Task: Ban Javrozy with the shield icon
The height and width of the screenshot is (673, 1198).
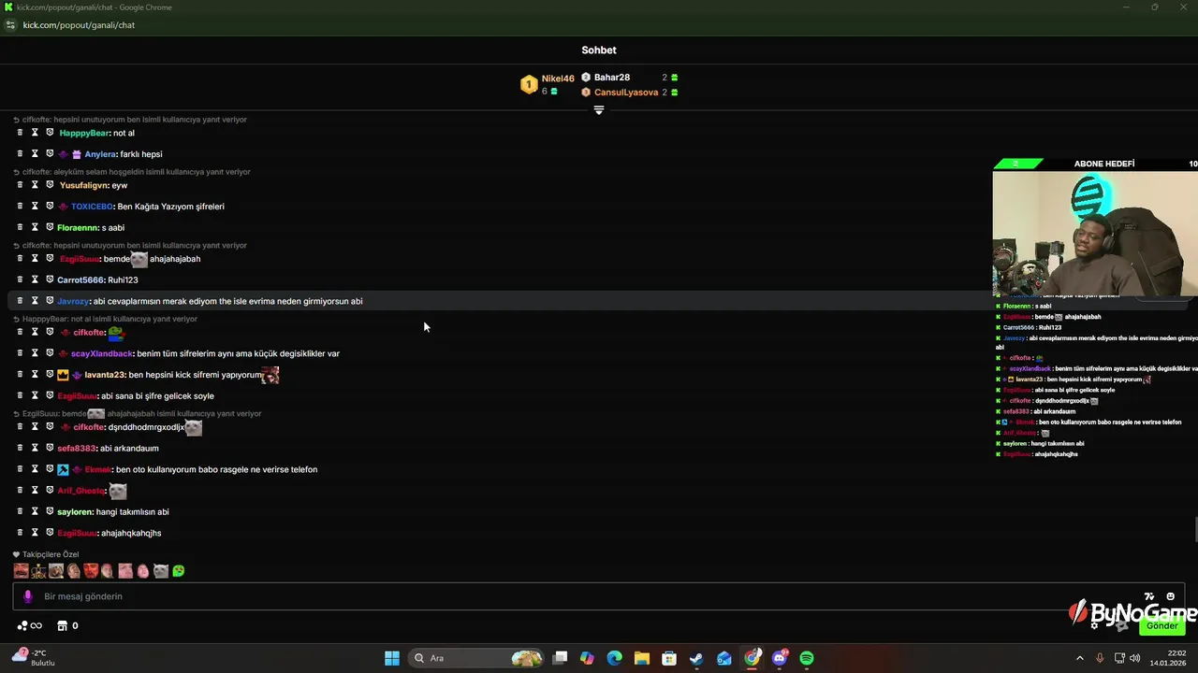Action: pyautogui.click(x=50, y=301)
